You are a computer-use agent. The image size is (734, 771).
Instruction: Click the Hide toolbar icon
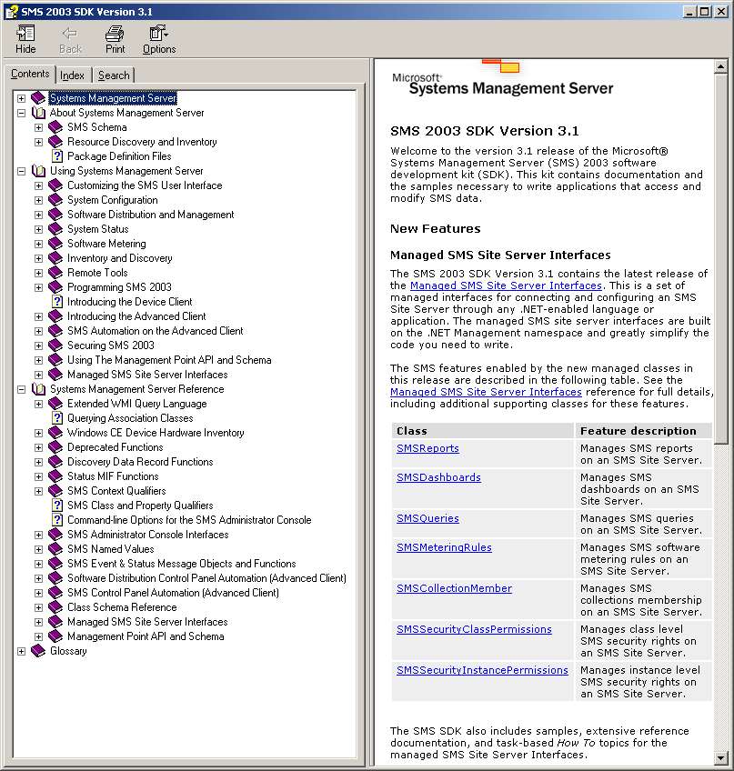(x=25, y=34)
